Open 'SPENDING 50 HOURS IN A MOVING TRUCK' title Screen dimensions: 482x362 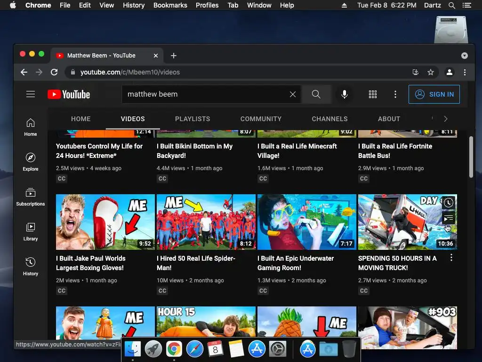click(x=397, y=263)
